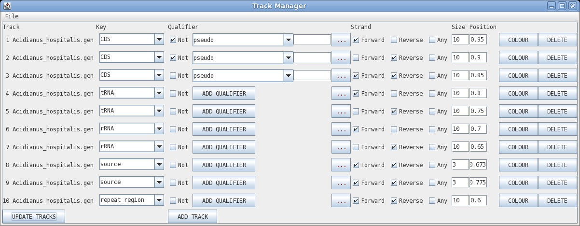The image size is (580, 226).
Task: Open the COLOUR picker for track 3
Action: [x=518, y=76]
